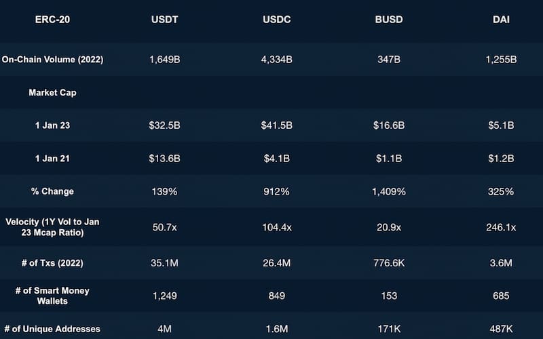The height and width of the screenshot is (339, 543).
Task: Click USDC on-chain volume 4,334B
Action: click(276, 59)
